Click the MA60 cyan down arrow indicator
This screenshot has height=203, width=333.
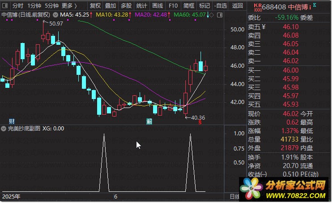point(208,15)
